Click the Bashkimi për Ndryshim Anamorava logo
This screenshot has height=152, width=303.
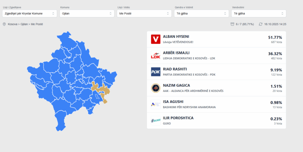pos(155,104)
